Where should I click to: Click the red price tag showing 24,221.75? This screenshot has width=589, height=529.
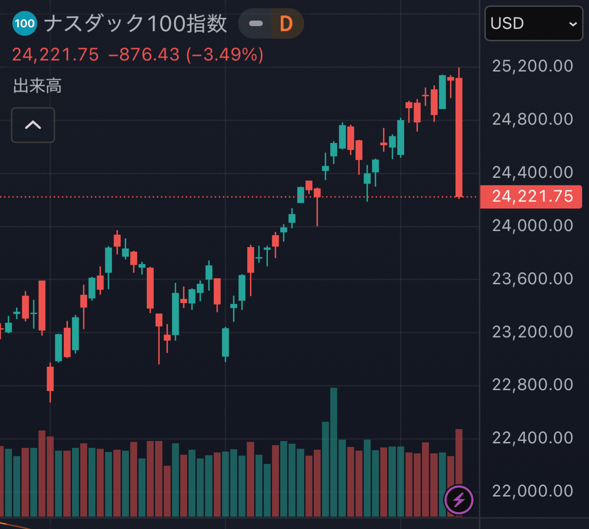(531, 196)
